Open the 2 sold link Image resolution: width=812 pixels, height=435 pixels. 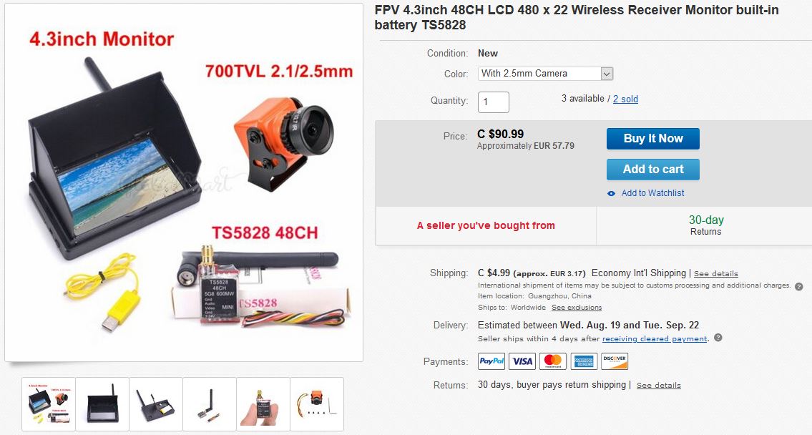625,99
